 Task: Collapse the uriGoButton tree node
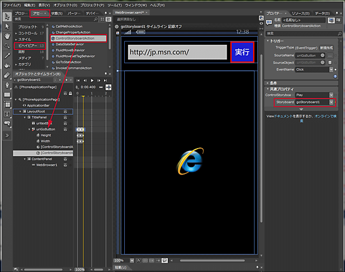click(30, 129)
